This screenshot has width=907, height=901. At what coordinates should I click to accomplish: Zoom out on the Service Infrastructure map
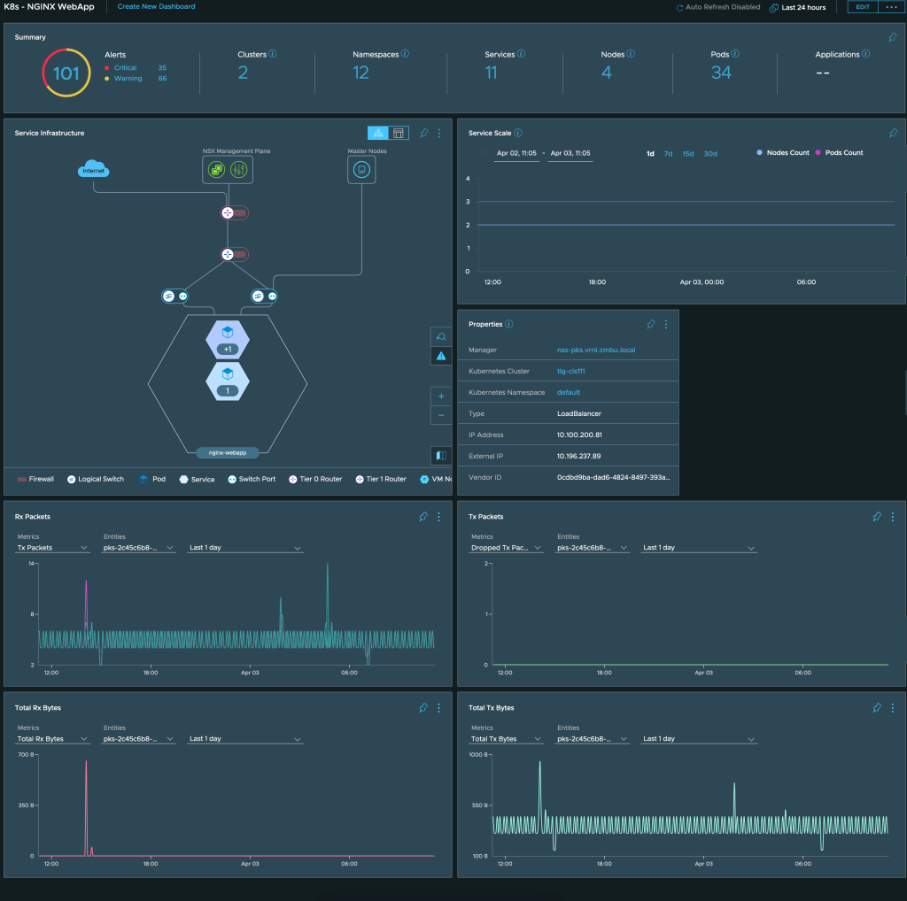click(441, 415)
